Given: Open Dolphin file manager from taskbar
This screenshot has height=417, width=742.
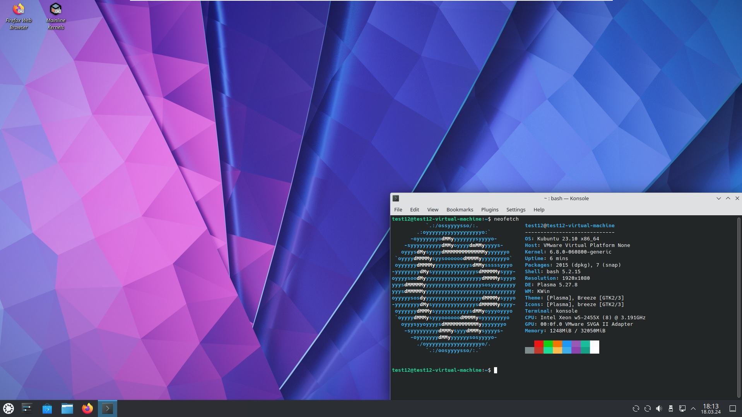Looking at the screenshot, I should (67, 408).
